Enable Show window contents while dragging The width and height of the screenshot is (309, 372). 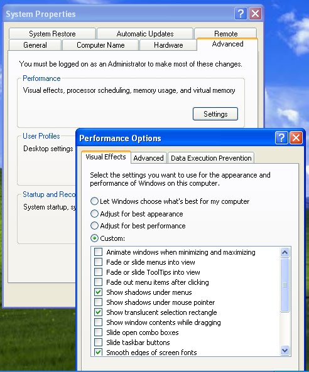click(x=98, y=322)
